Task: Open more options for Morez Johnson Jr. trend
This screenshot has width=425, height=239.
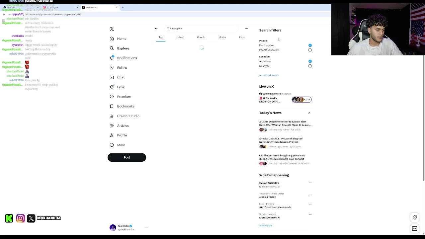Action: [310, 214]
